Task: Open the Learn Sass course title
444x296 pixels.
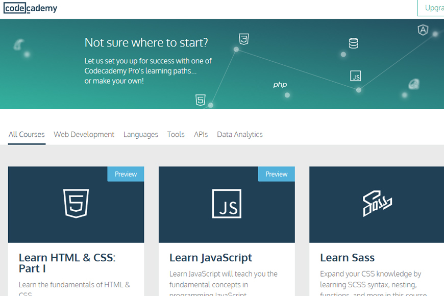Action: tap(348, 258)
